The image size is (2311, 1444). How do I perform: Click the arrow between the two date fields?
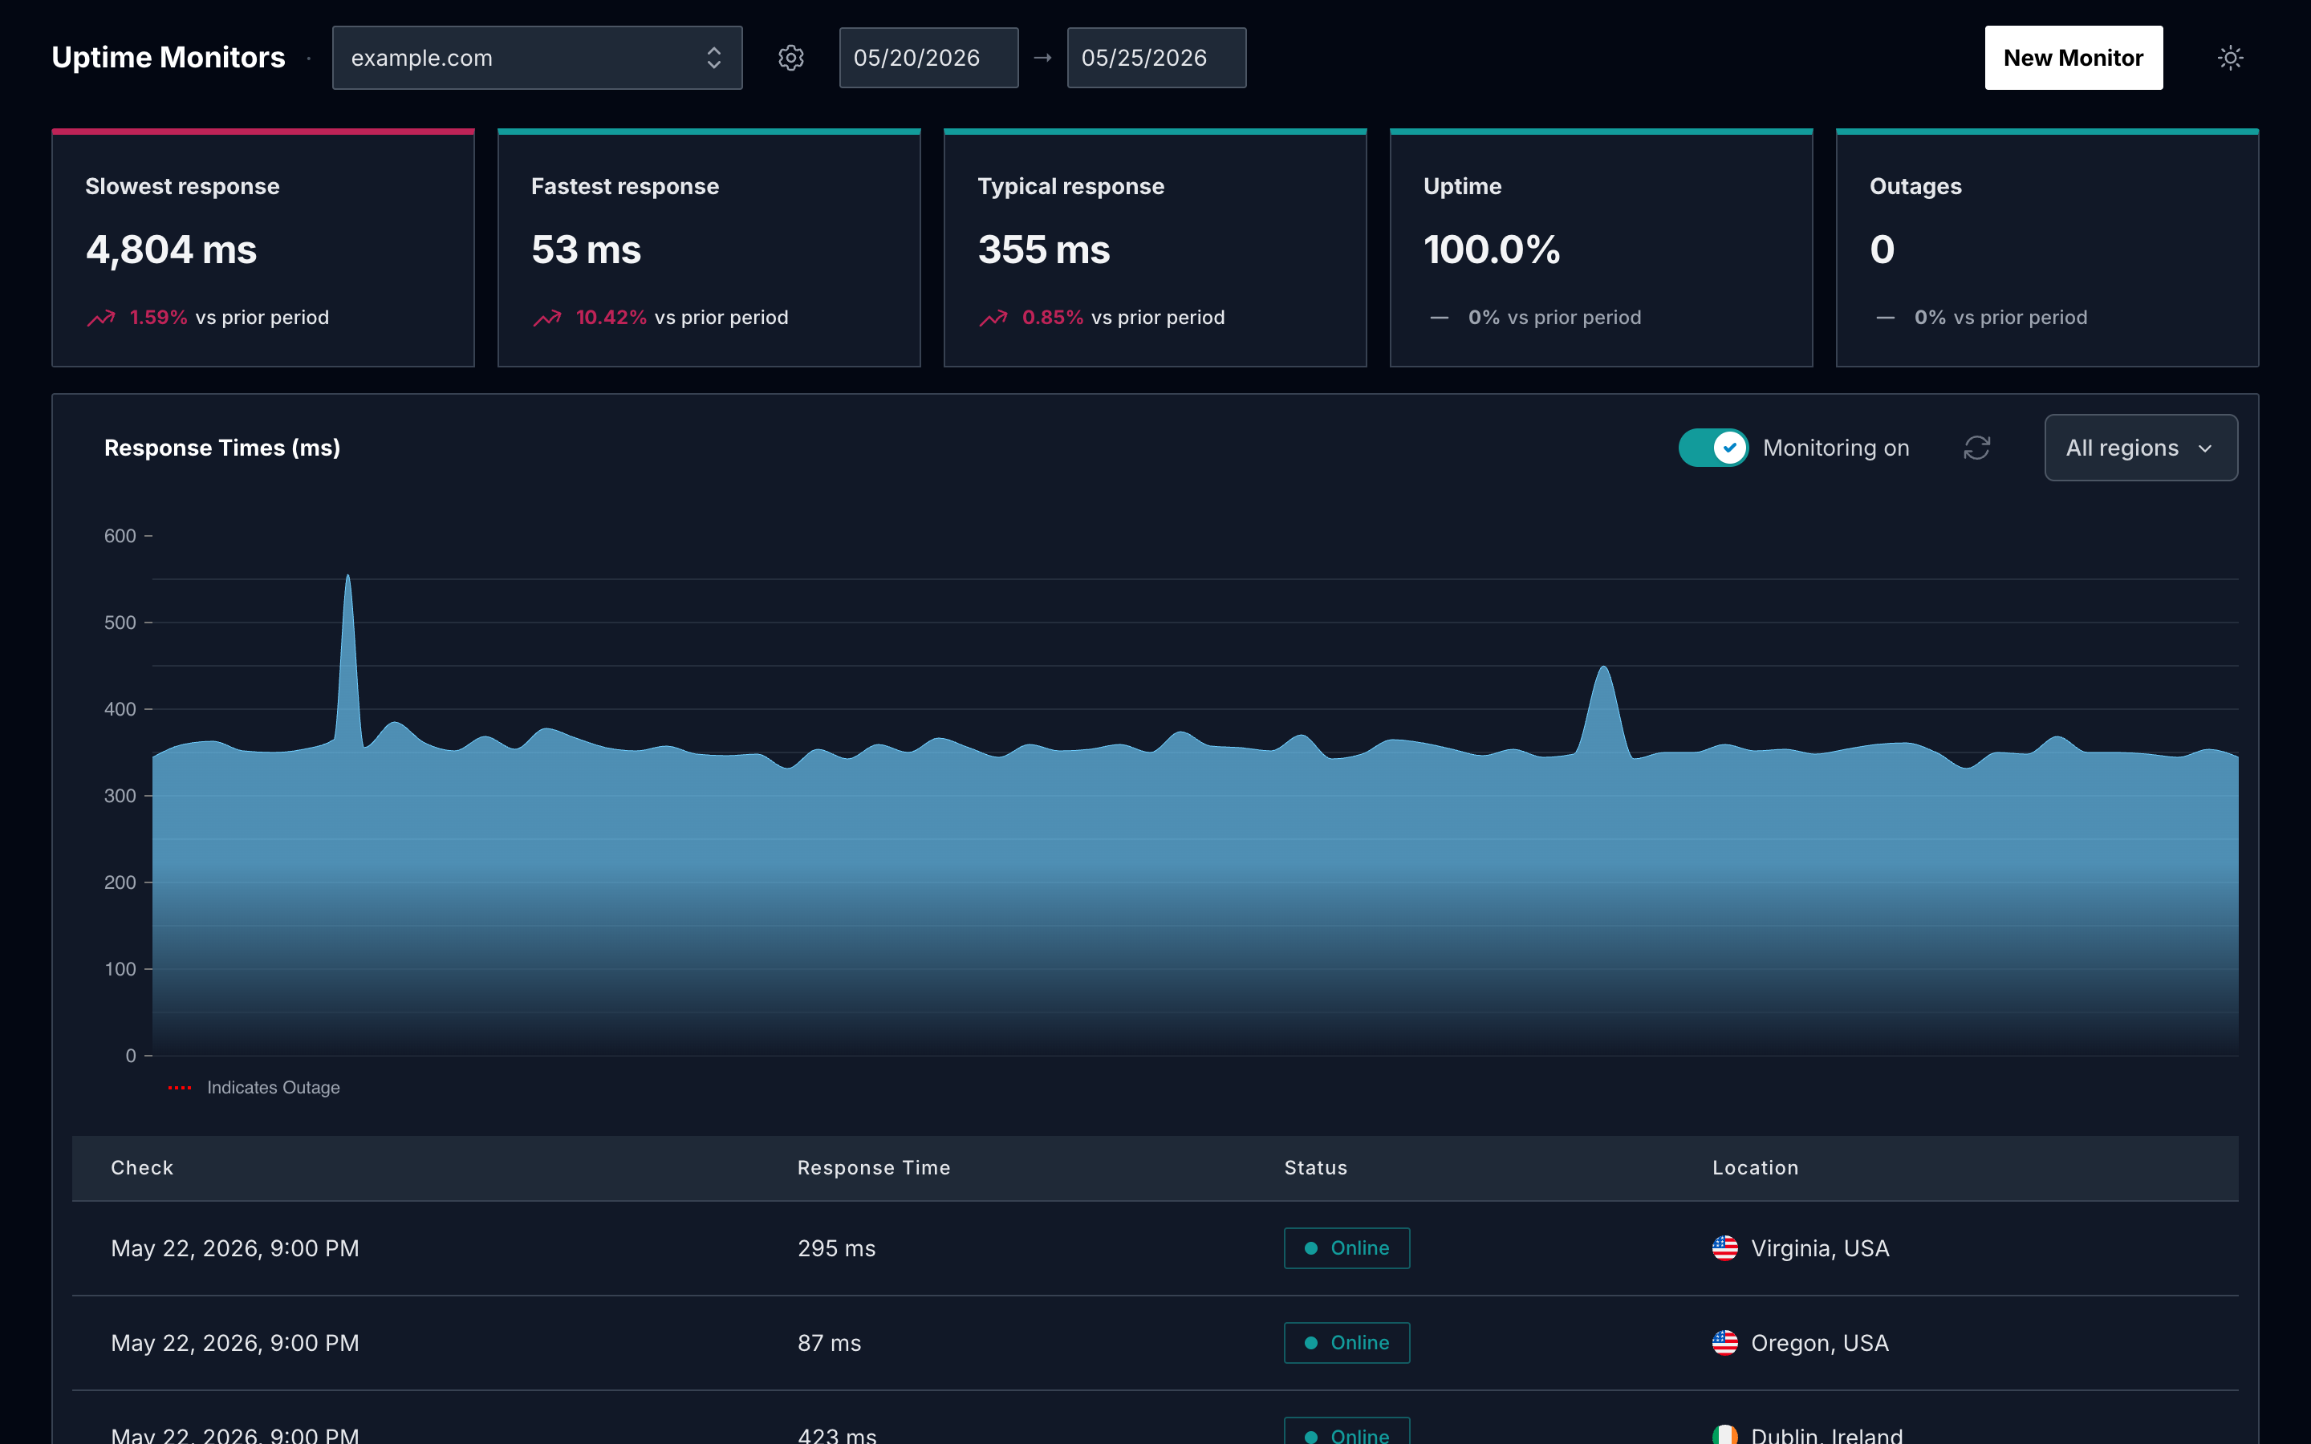1043,57
